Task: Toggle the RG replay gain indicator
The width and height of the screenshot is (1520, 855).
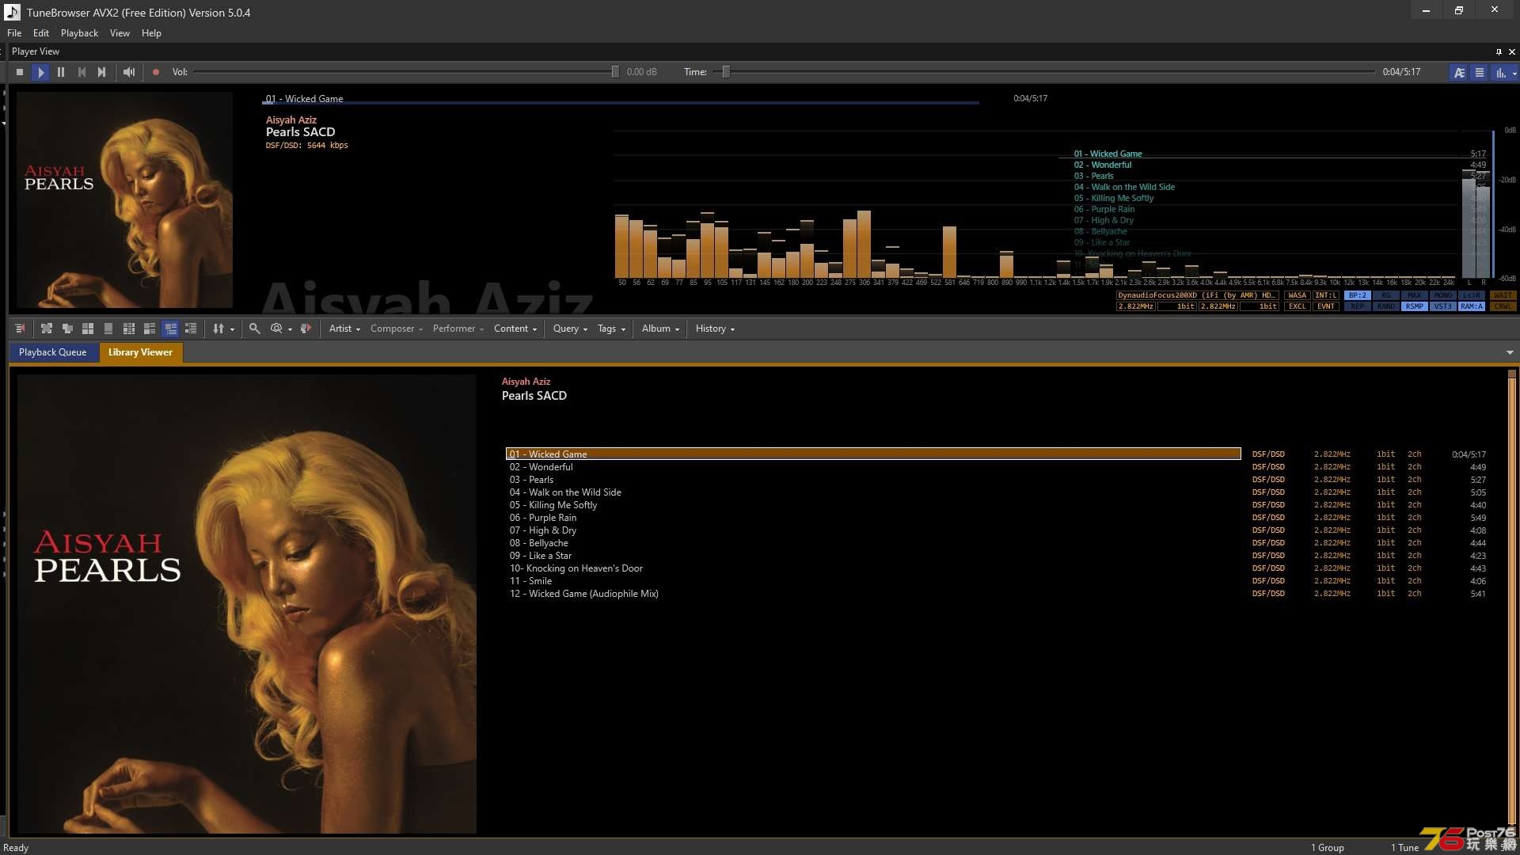Action: click(1386, 295)
